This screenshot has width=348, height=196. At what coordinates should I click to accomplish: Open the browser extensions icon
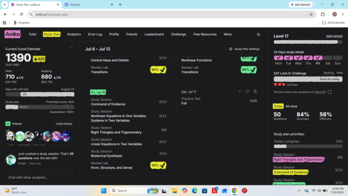[323, 15]
